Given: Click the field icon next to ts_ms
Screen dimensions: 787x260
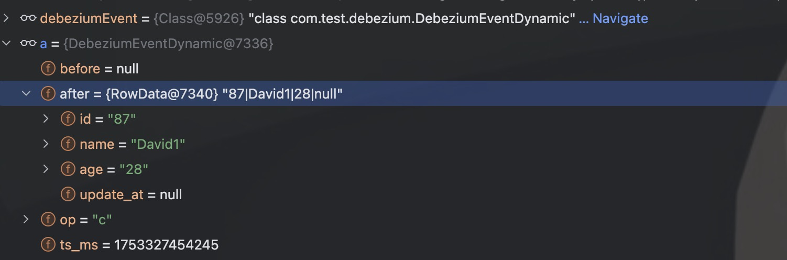Looking at the screenshot, I should click(48, 245).
